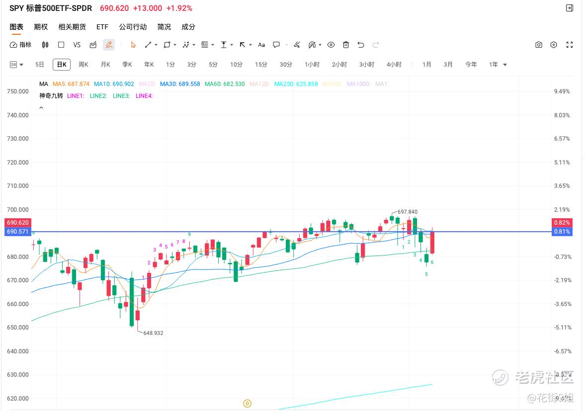Toggle the highlighted drawing pencil tool
Viewport: 585px width, 411px height.
pos(109,45)
